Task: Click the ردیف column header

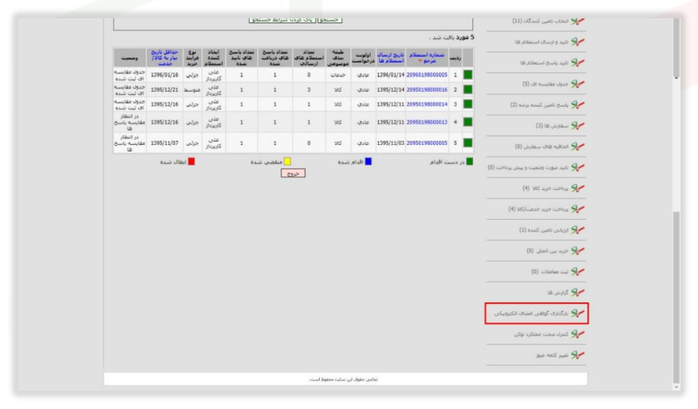Action: (x=456, y=57)
